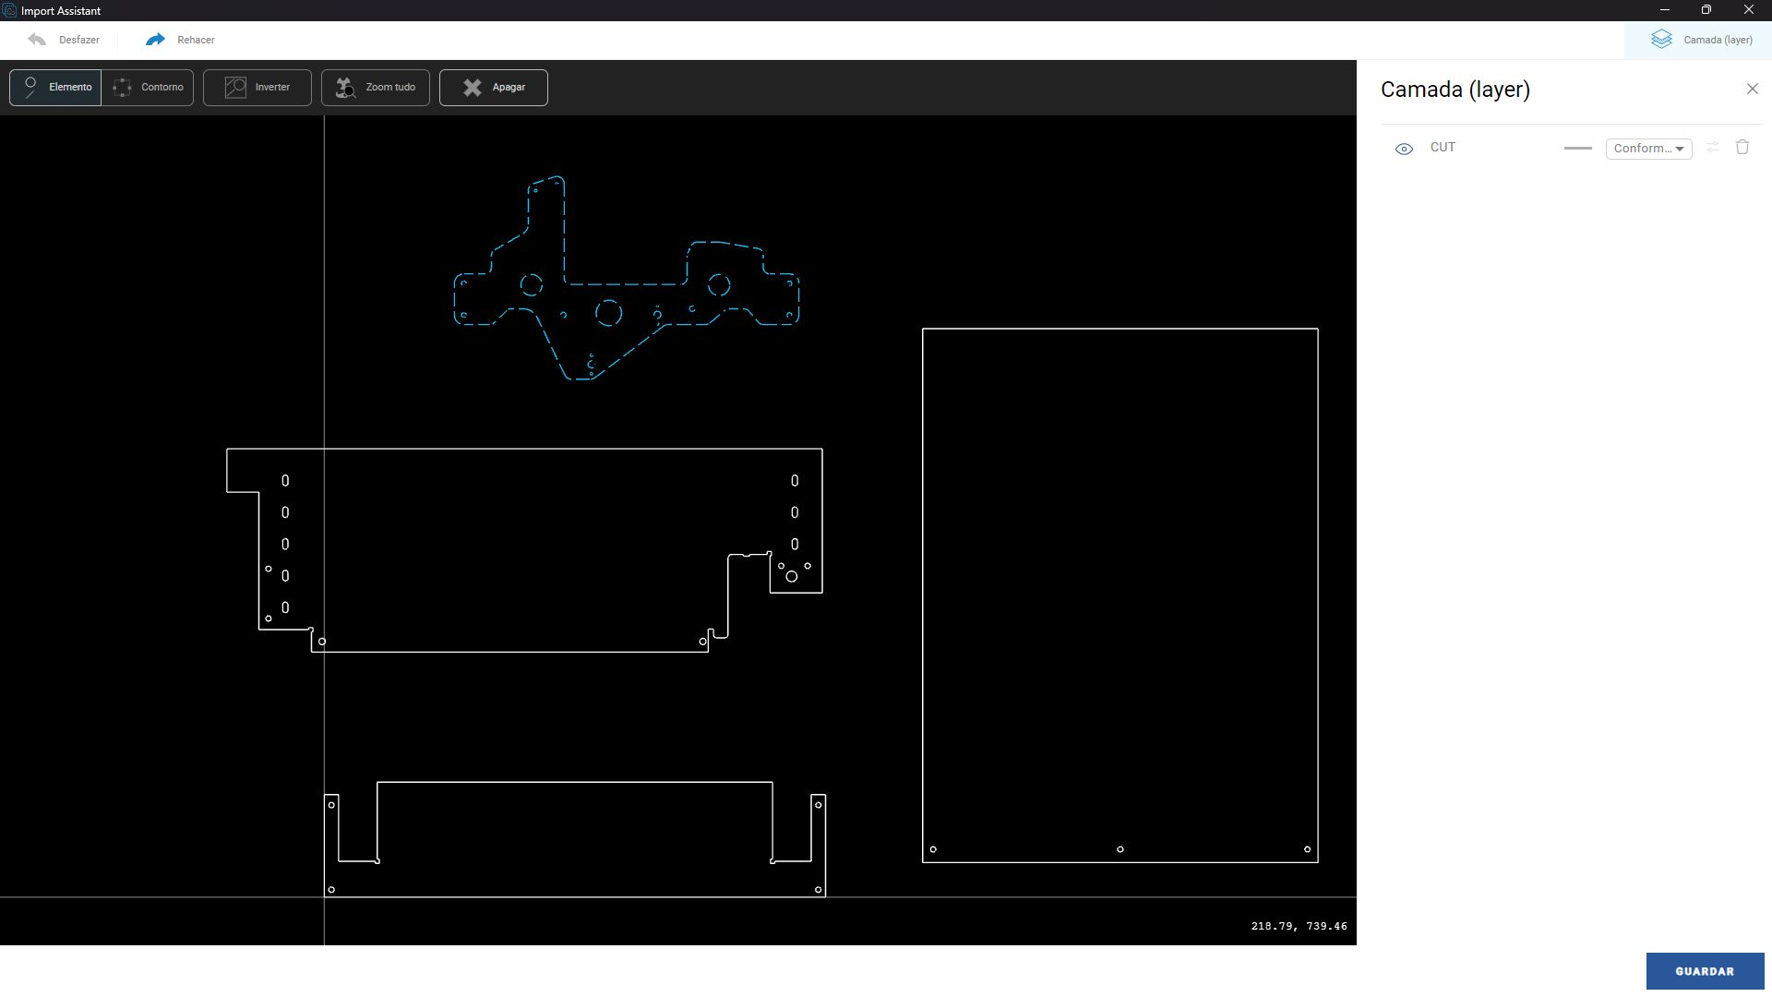This screenshot has height=997, width=1772.
Task: Click the Apagar delete button
Action: (x=494, y=88)
